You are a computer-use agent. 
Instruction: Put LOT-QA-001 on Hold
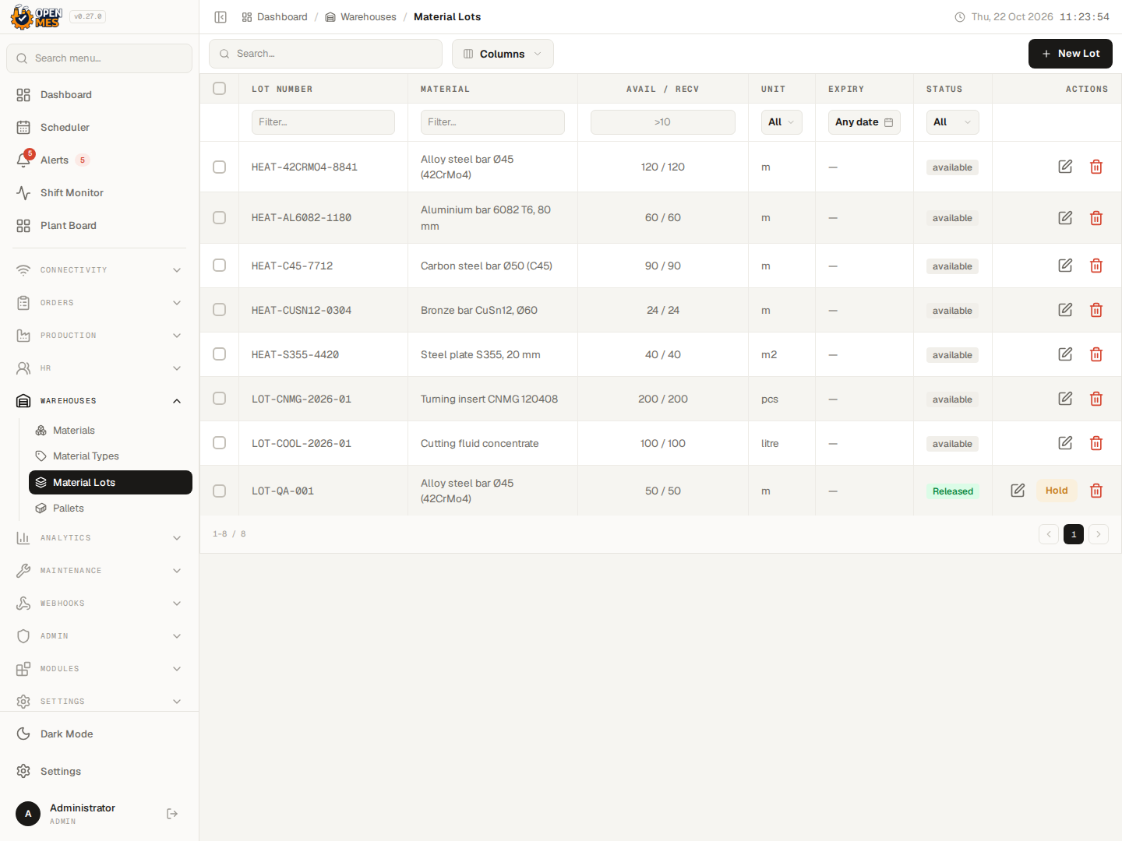click(1057, 491)
